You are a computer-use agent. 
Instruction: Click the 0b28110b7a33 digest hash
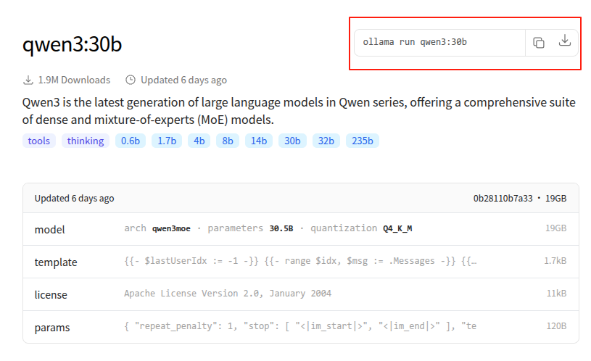pyautogui.click(x=503, y=198)
